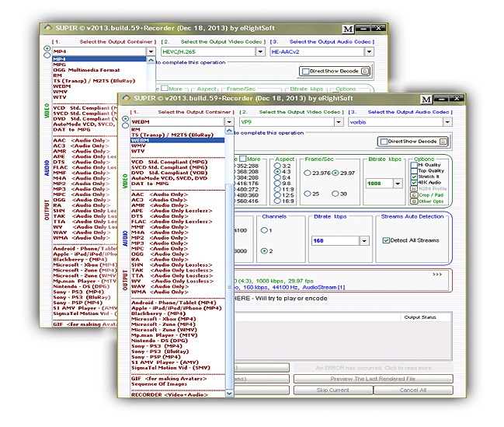This screenshot has height=427, width=504.
Task: Select the 3:2 aspect ratio
Action: pyautogui.click(x=277, y=166)
